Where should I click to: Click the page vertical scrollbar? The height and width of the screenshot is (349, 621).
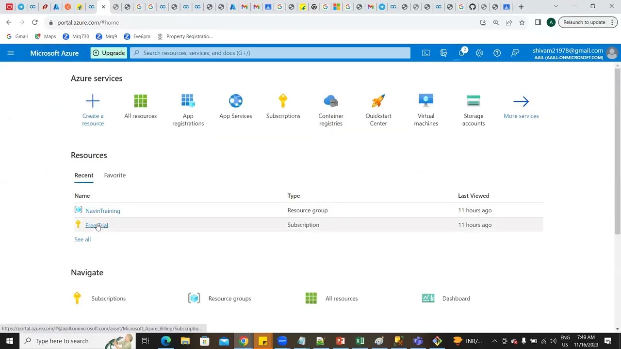[618, 150]
